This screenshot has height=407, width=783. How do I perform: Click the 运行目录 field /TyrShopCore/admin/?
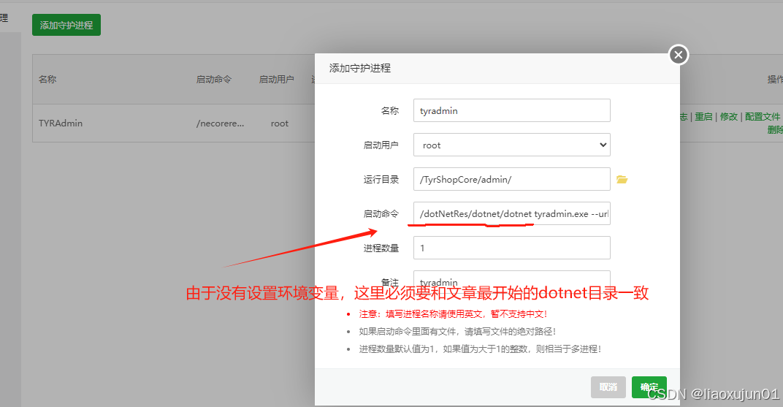click(512, 179)
